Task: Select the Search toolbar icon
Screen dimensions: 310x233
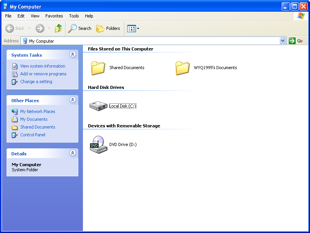Action: click(79, 28)
